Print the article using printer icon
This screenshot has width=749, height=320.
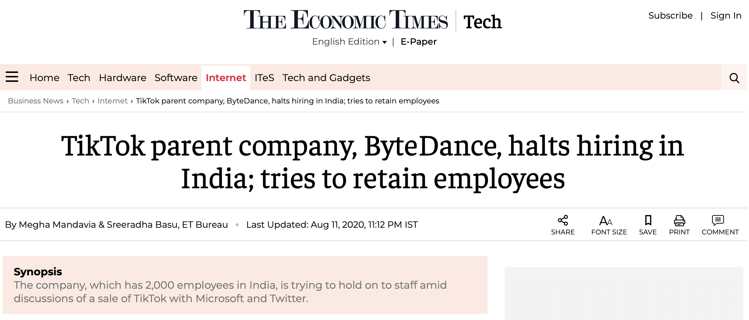pyautogui.click(x=679, y=221)
